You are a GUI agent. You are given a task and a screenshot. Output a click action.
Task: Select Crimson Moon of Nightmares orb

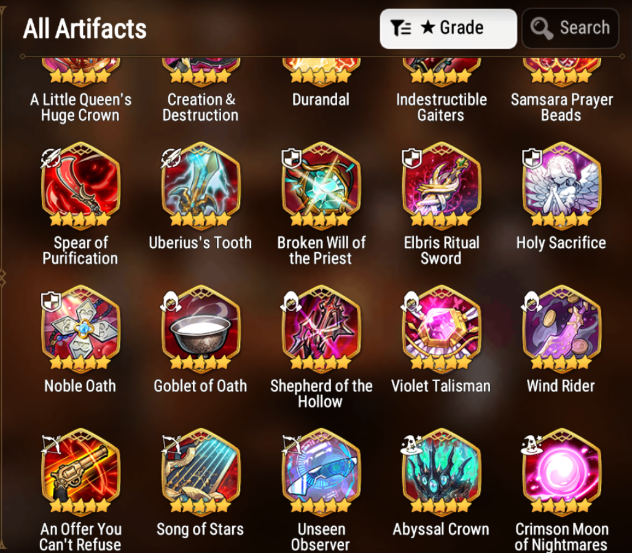pos(561,472)
